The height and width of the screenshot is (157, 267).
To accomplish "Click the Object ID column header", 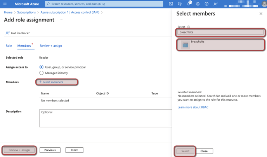I will coord(102,93).
